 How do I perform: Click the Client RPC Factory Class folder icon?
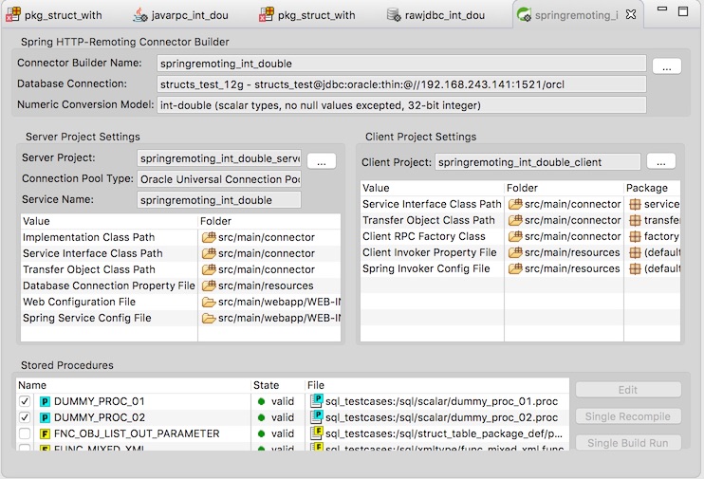tap(515, 236)
